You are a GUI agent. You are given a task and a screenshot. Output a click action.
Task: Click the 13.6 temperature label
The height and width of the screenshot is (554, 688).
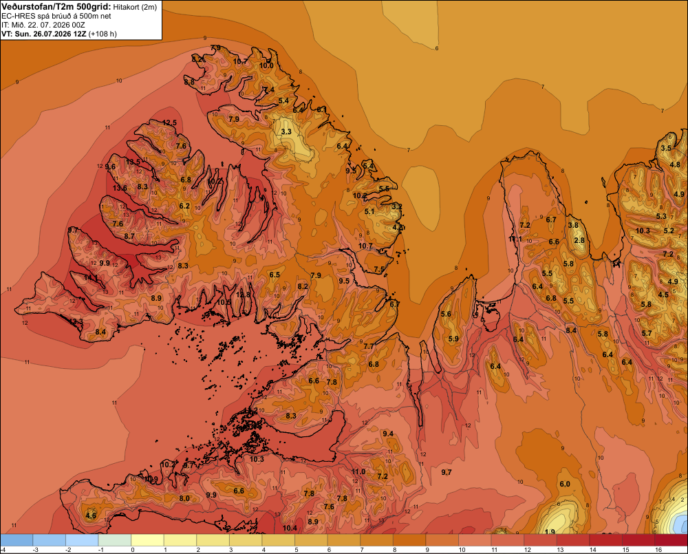pyautogui.click(x=120, y=189)
